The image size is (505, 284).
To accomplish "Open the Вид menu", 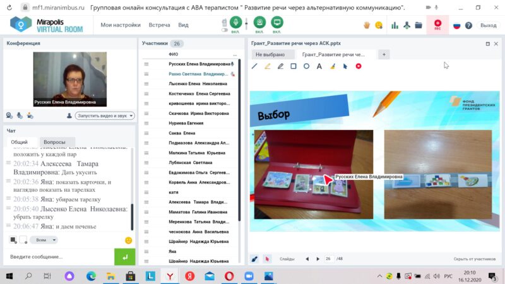I will 183,25.
